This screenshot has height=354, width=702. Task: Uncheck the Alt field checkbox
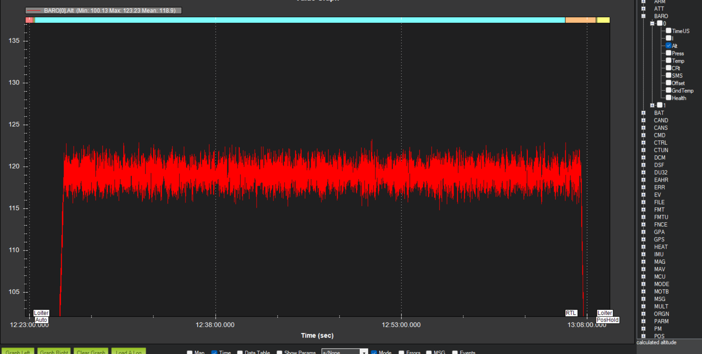pyautogui.click(x=668, y=45)
